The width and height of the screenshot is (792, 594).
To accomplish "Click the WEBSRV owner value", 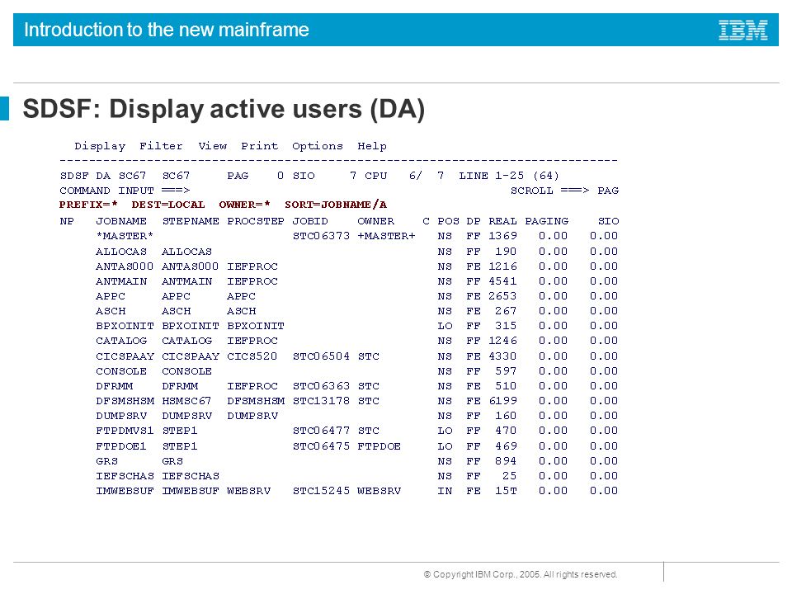I will point(379,491).
